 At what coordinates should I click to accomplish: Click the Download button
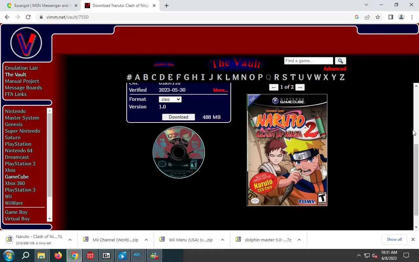pos(178,117)
